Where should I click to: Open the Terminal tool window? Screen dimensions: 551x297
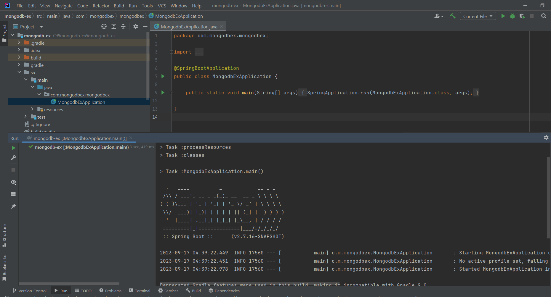[140, 291]
